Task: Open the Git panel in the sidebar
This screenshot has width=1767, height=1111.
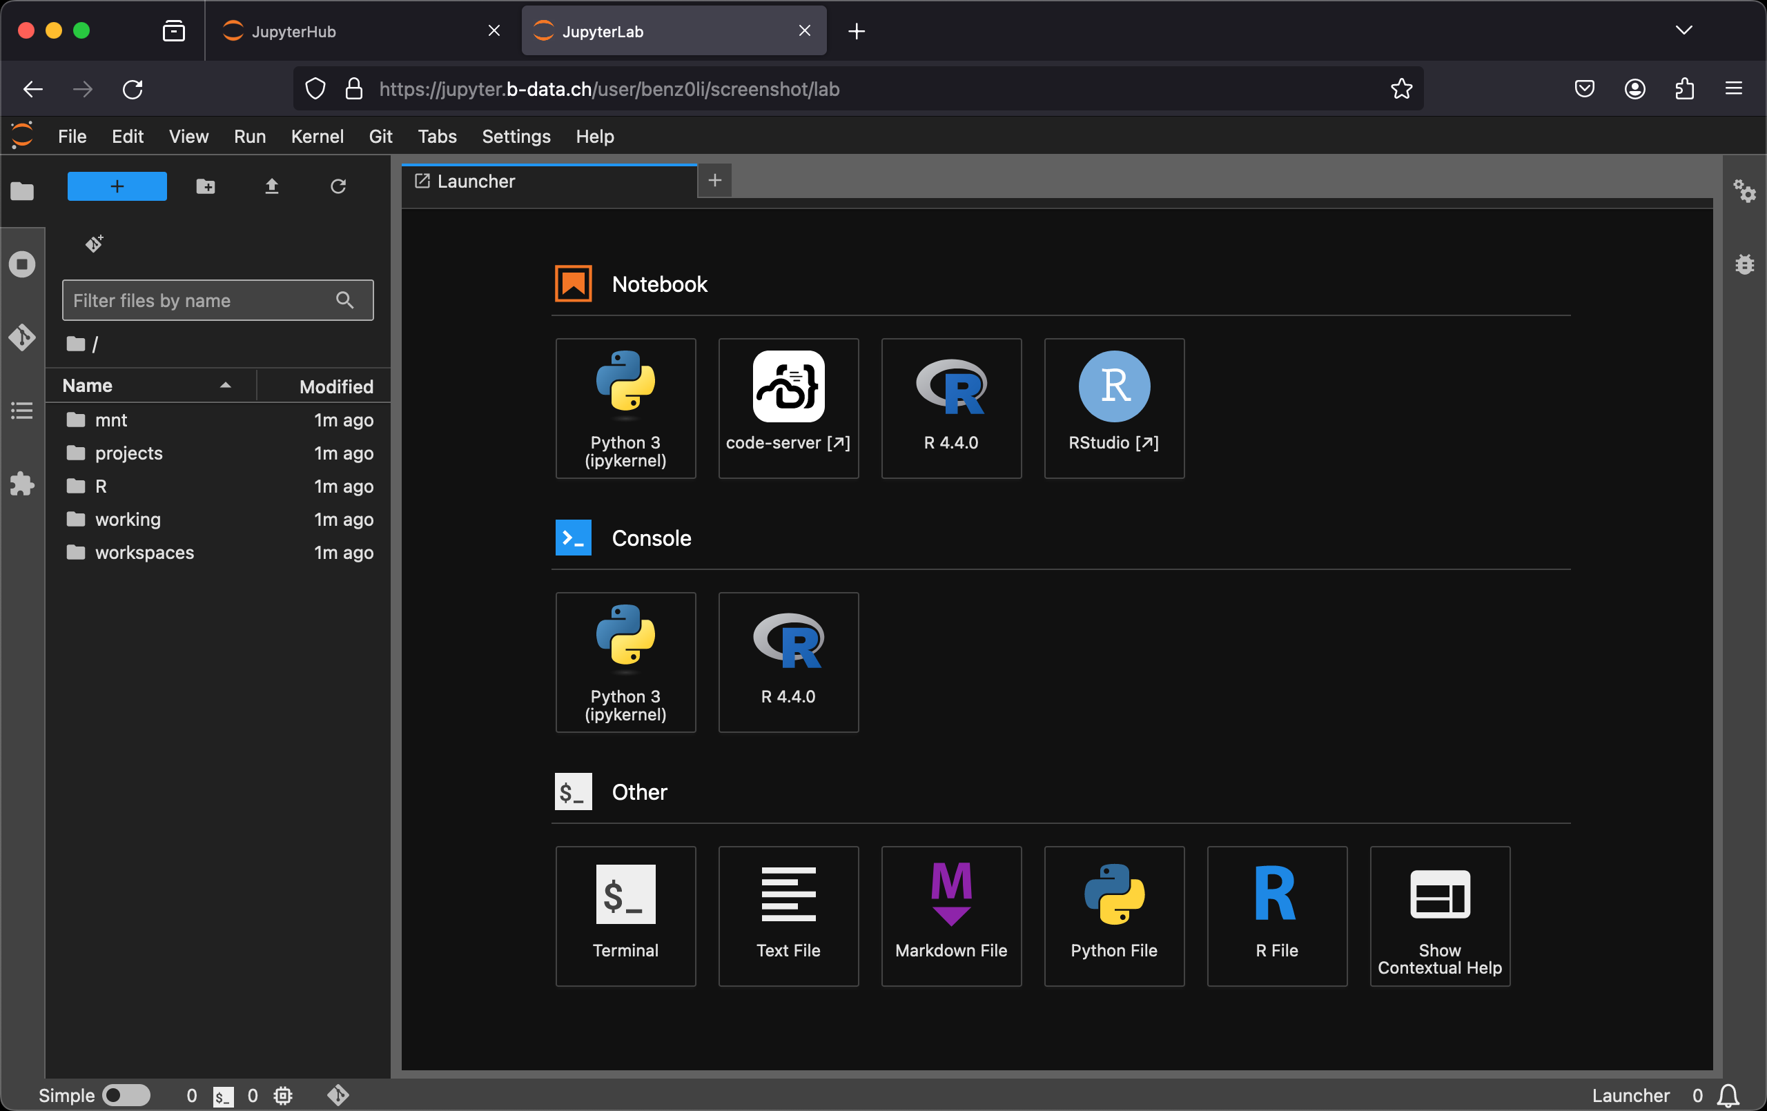Action: coord(22,337)
